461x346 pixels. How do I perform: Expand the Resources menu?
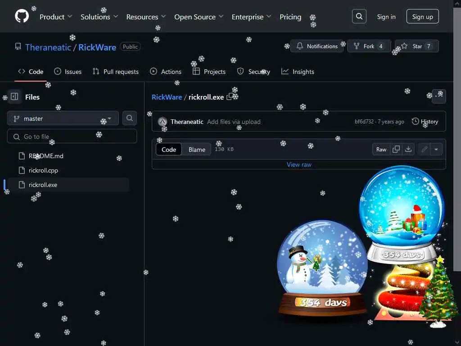[x=146, y=17]
